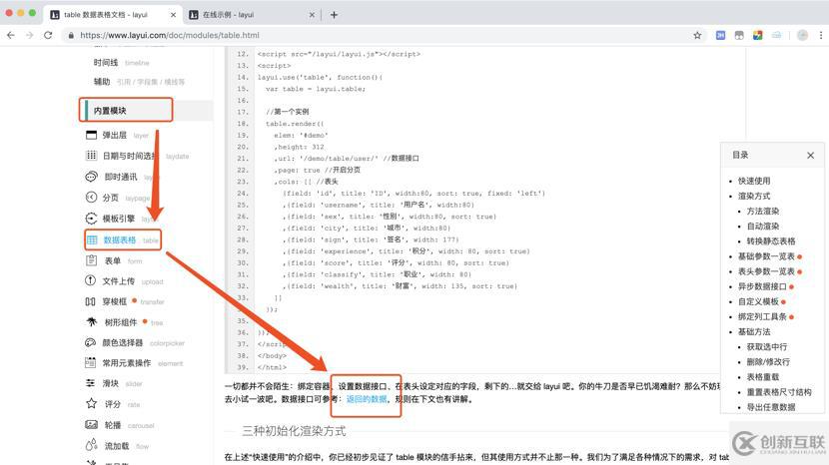Open 日期与时间选择 laydate calendar icon
This screenshot has width=829, height=465.
92,156
